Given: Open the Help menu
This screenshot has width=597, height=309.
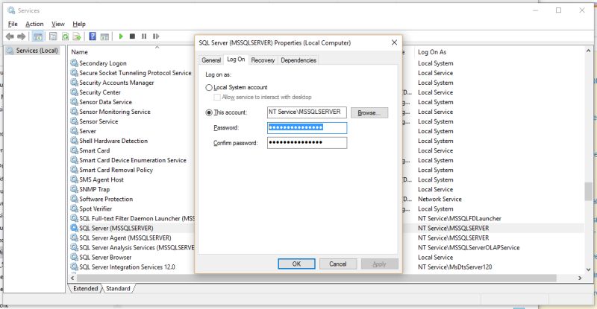Looking at the screenshot, I should click(79, 24).
